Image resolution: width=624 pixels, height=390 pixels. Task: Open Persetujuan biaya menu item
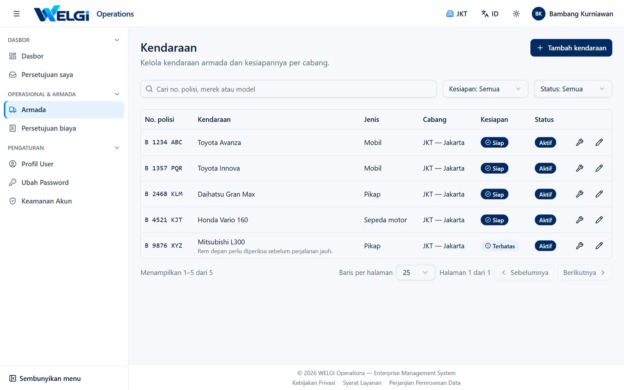(64, 128)
